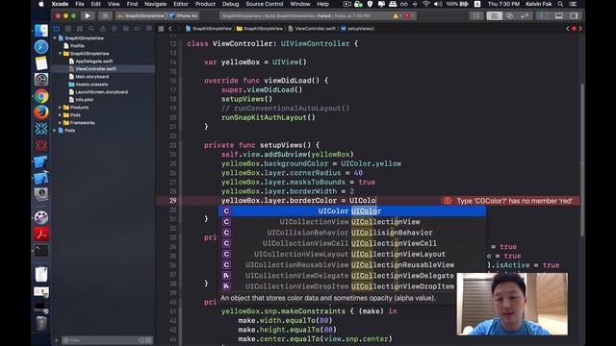
Task: Expand the Pods folder group
Action: click(60, 115)
